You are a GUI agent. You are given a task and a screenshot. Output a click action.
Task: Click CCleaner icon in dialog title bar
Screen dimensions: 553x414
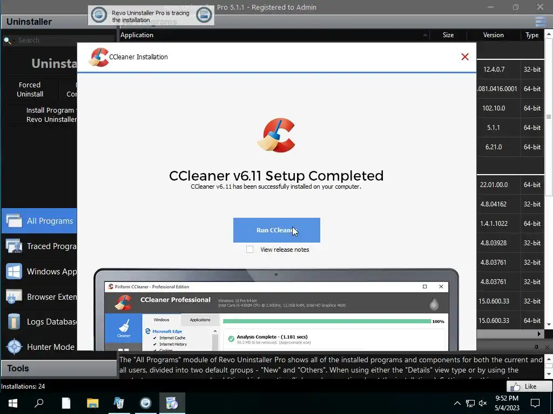98,57
